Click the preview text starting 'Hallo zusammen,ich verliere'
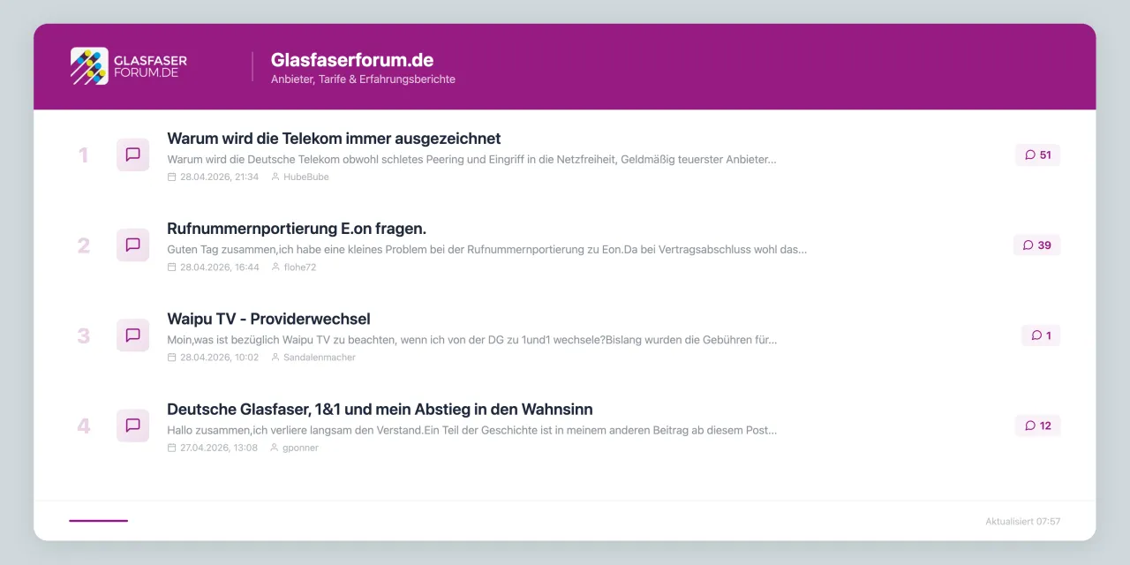Screen dimensions: 1130x565 click(x=471, y=430)
